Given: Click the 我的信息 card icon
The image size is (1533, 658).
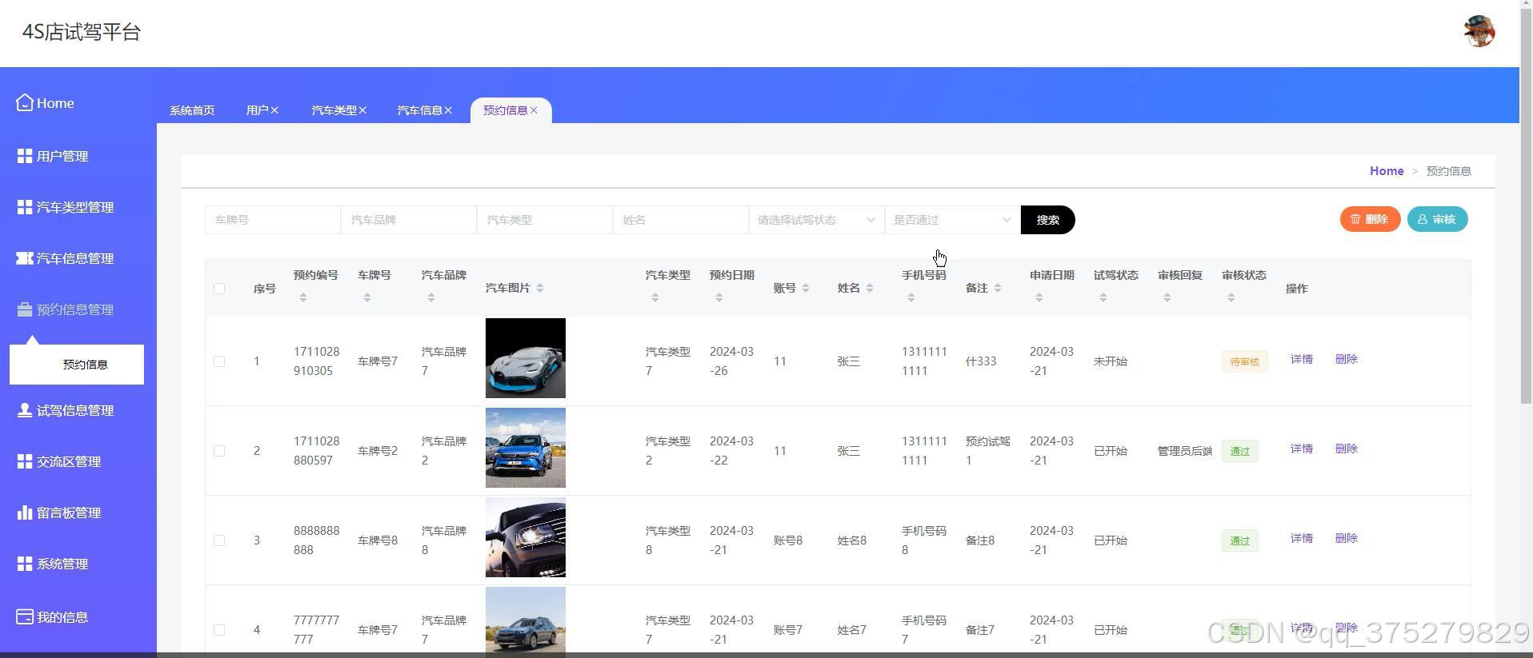Looking at the screenshot, I should pyautogui.click(x=25, y=616).
